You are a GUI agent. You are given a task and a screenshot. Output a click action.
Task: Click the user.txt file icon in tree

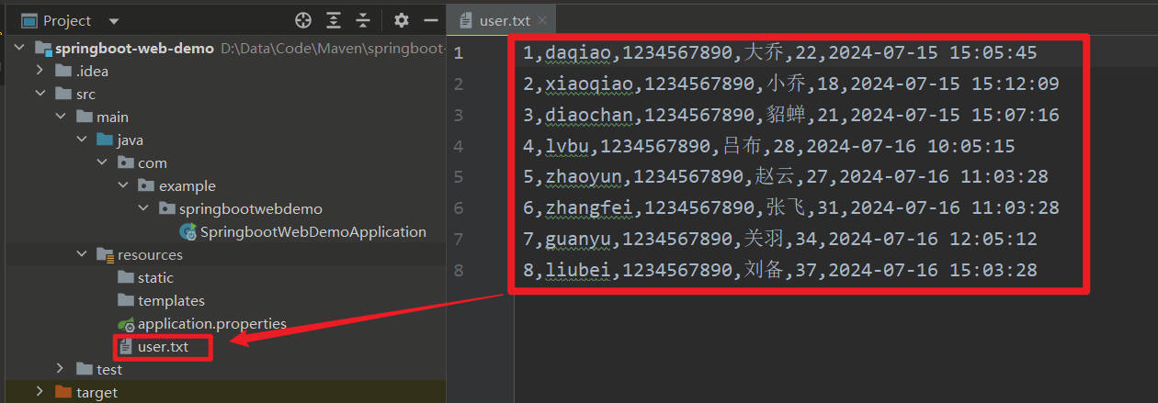[126, 347]
